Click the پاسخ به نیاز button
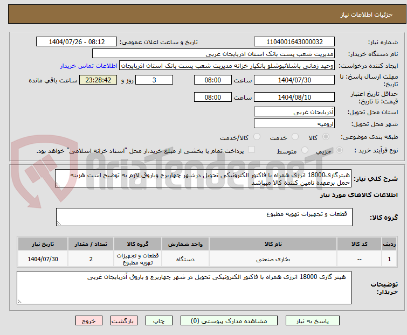Viewport: 407px width, 335px height. click(313, 321)
